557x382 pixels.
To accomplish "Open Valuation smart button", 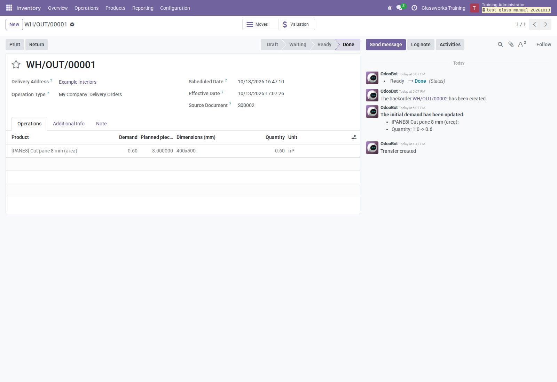I will [297, 24].
